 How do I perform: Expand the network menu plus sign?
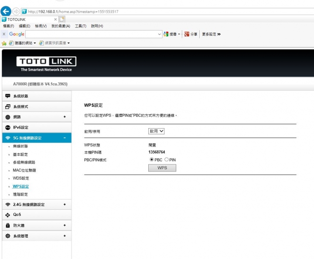pos(65,117)
